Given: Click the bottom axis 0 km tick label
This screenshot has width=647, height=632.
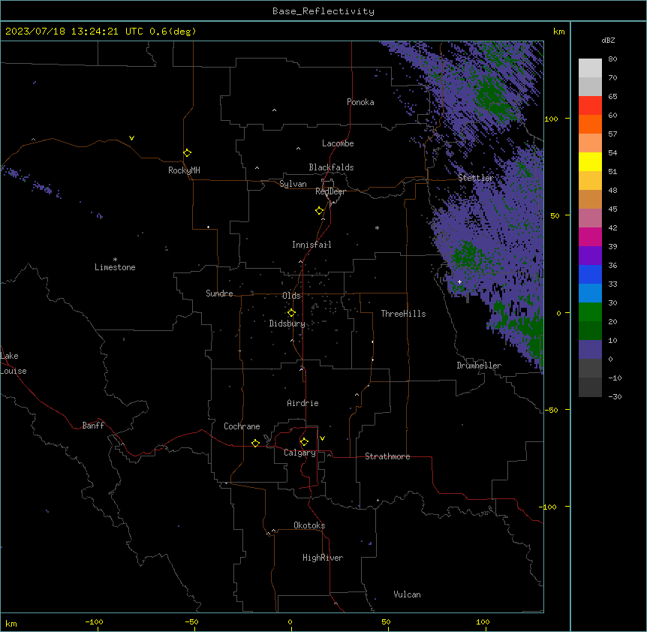Looking at the screenshot, I should coord(290,621).
